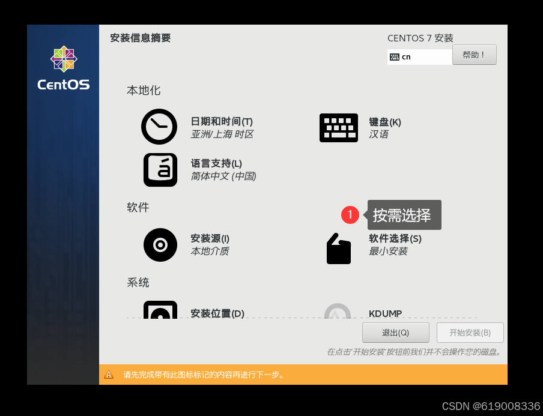The height and width of the screenshot is (416, 543).
Task: Click the orange warning message text
Action: [x=204, y=375]
